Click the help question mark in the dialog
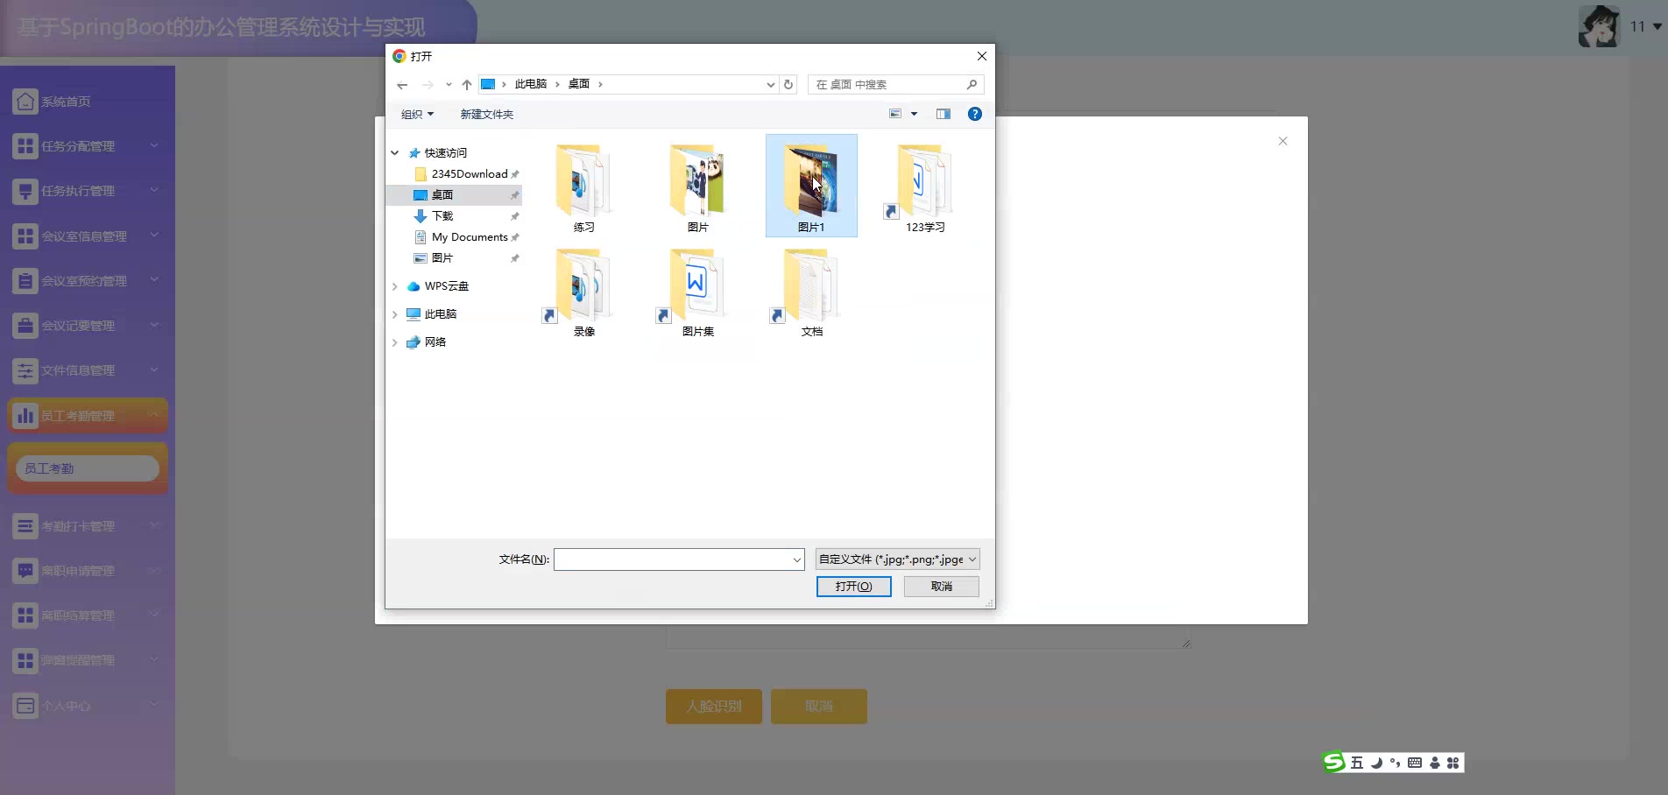This screenshot has height=795, width=1668. point(974,114)
